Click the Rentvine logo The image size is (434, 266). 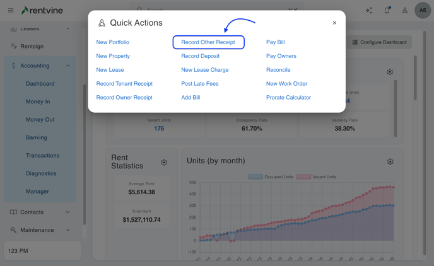coord(42,10)
